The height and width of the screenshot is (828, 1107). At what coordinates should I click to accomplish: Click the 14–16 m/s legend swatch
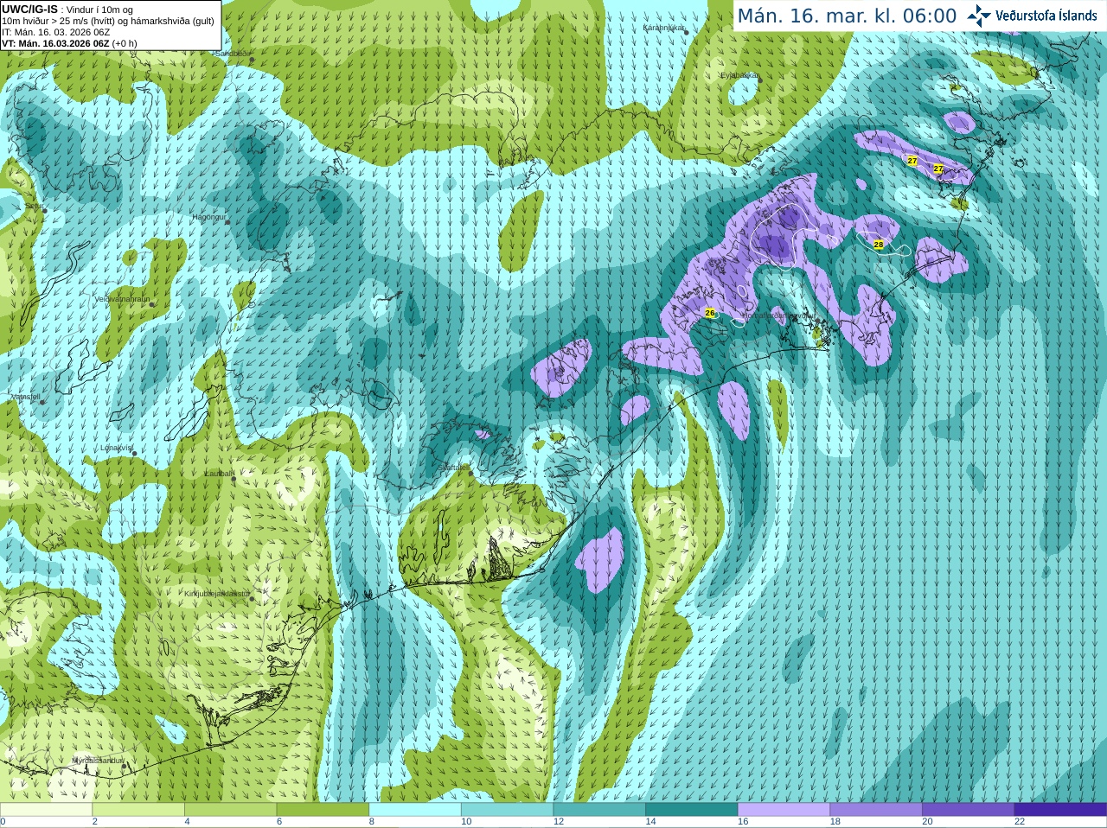692,810
